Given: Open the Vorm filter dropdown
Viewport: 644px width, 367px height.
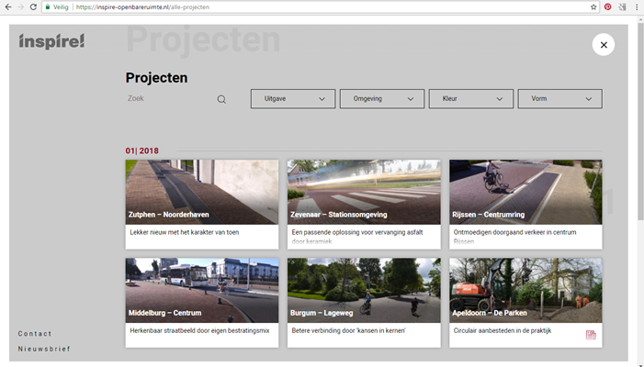Looking at the screenshot, I should [559, 98].
